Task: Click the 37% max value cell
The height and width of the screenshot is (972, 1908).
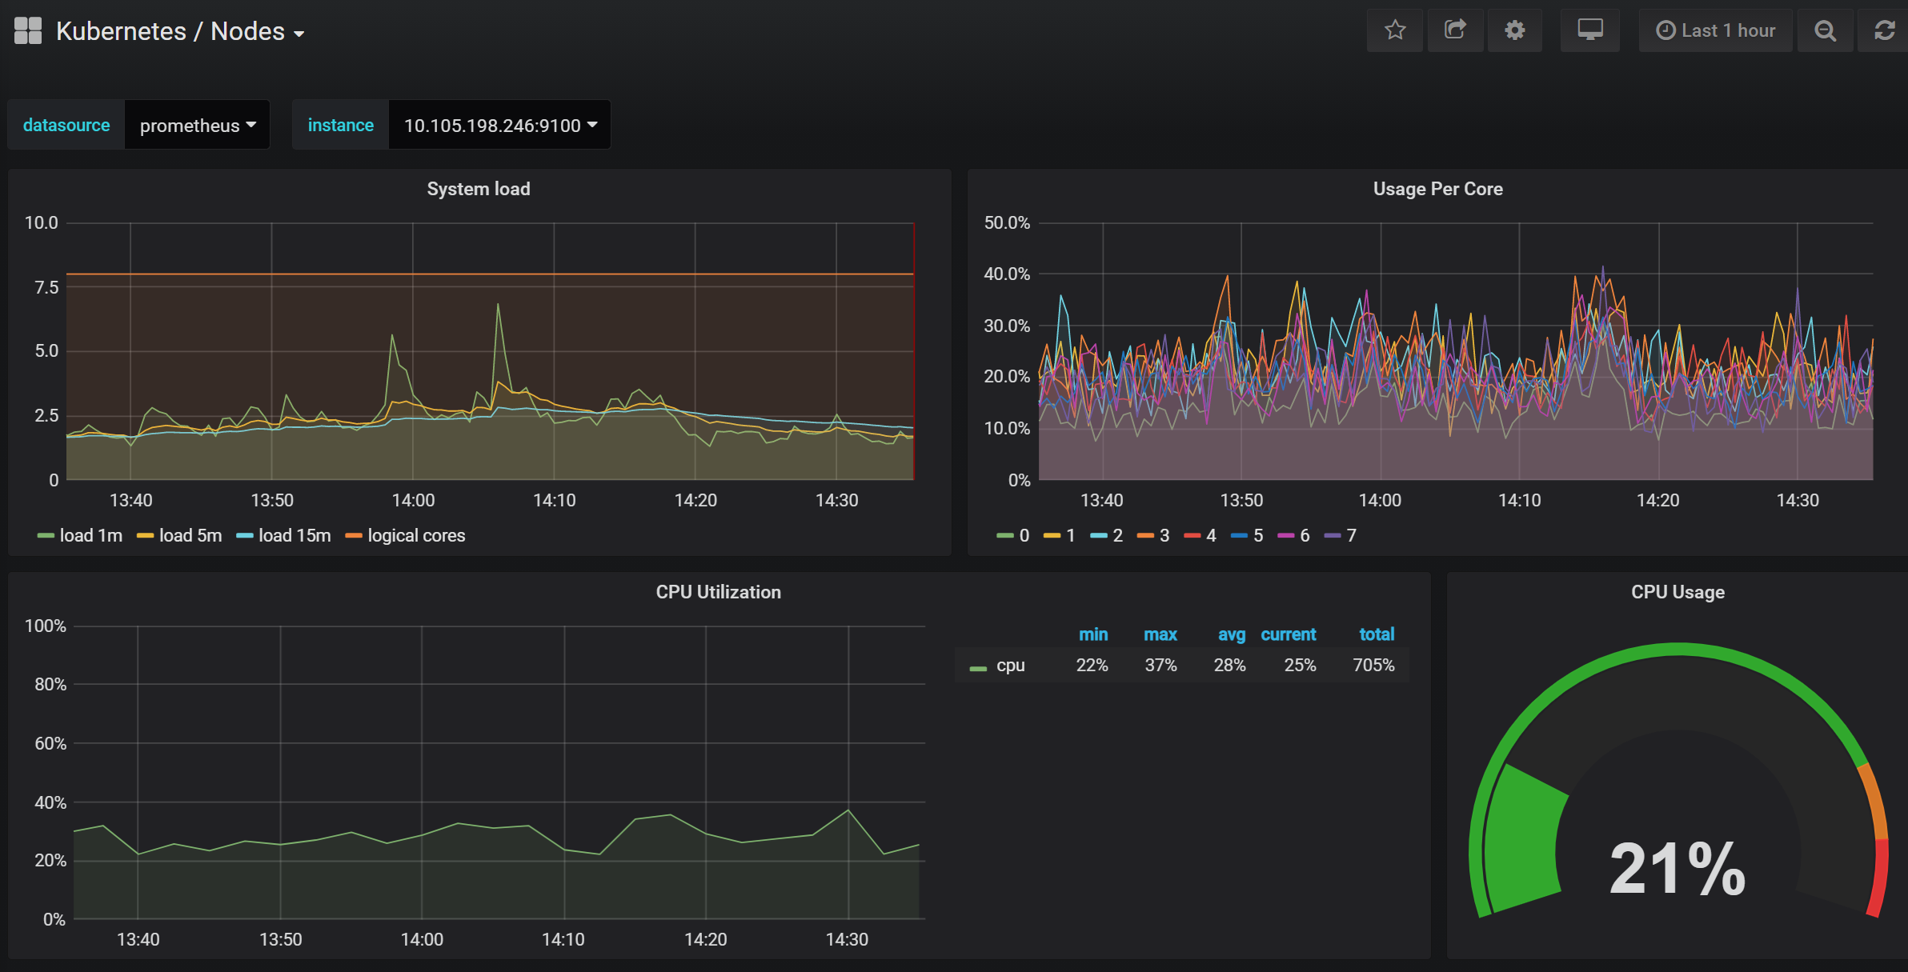Action: 1160,666
